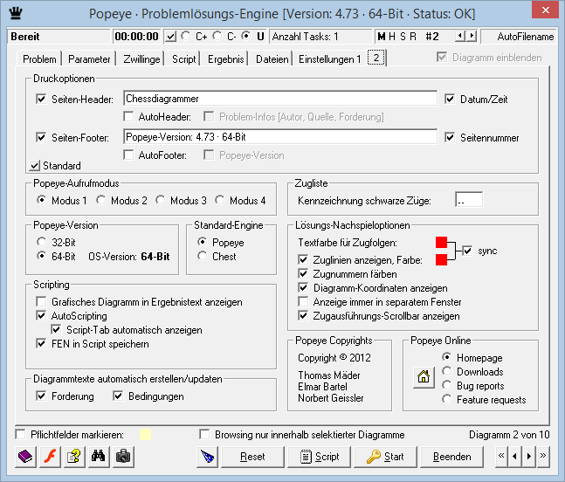Click the camera screenshot icon
Image resolution: width=565 pixels, height=482 pixels.
[123, 457]
